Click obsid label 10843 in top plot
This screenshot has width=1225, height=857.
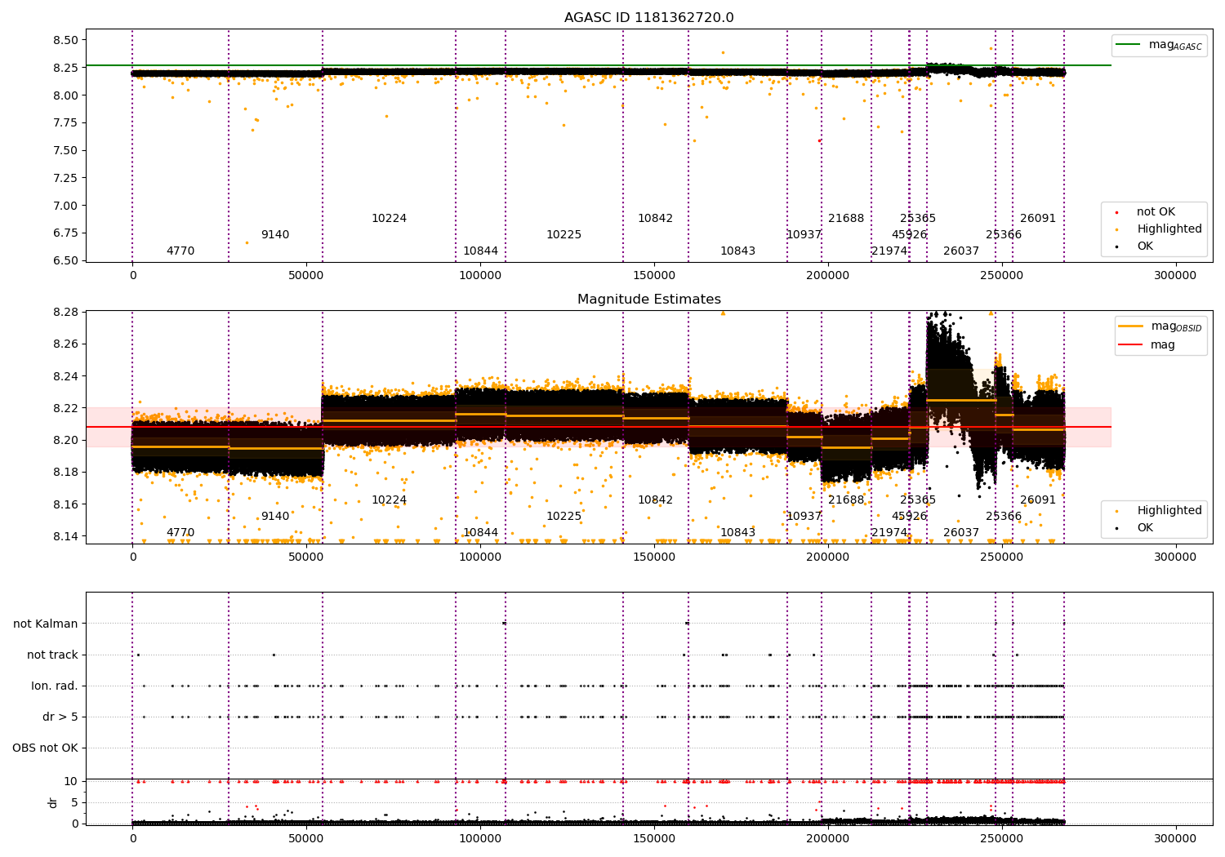737,251
